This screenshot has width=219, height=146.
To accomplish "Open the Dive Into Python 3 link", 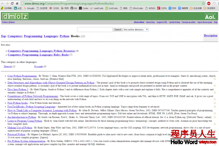I will click(18, 89).
